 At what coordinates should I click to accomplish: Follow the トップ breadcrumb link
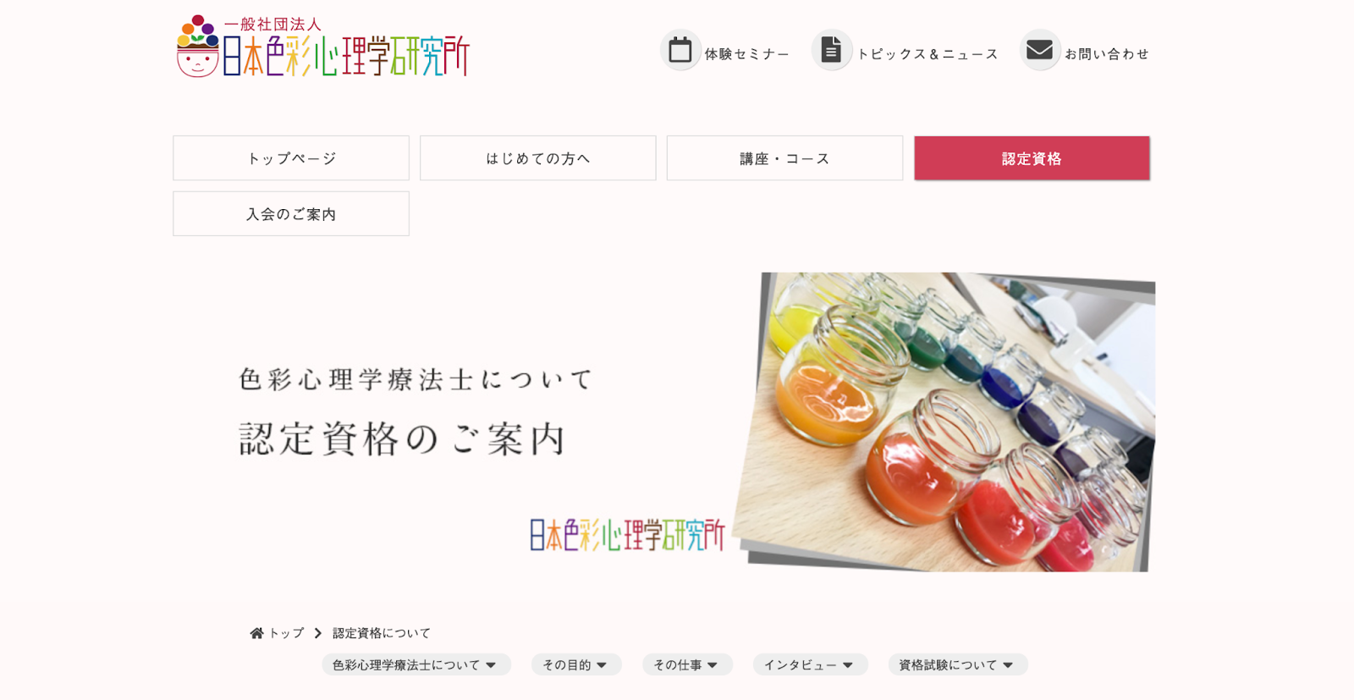pos(286,633)
